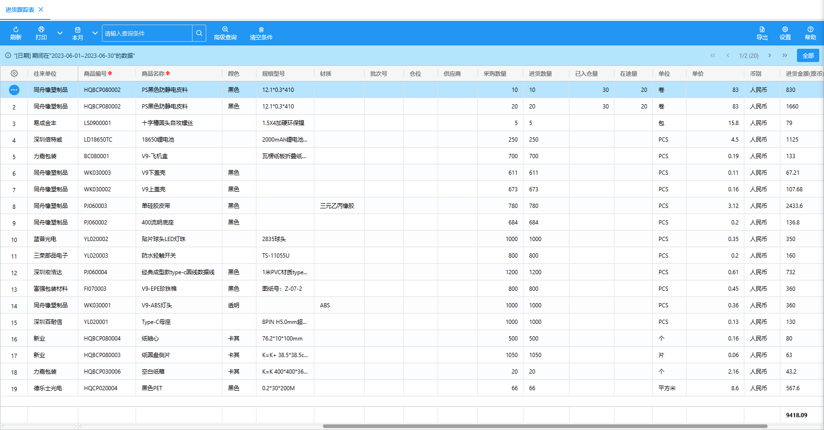Close the 进货跟踪表 tab
The height and width of the screenshot is (430, 824).
41,9
